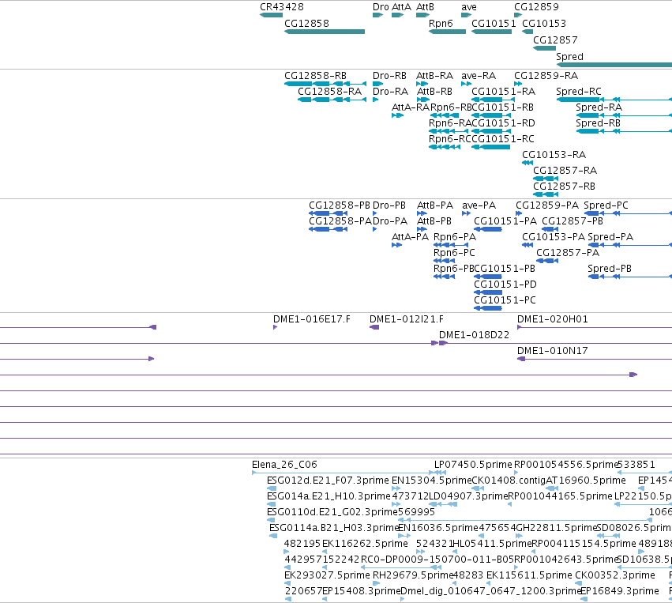
Task: Click the CG12858 gene glyph bar
Action: pyautogui.click(x=325, y=32)
